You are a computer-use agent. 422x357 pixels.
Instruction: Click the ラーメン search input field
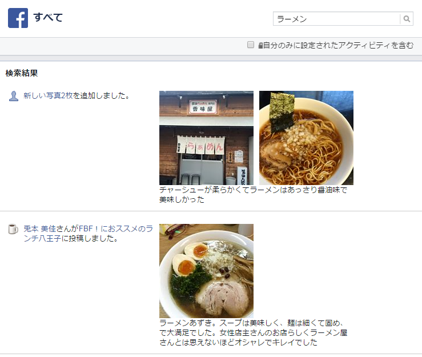tap(336, 19)
